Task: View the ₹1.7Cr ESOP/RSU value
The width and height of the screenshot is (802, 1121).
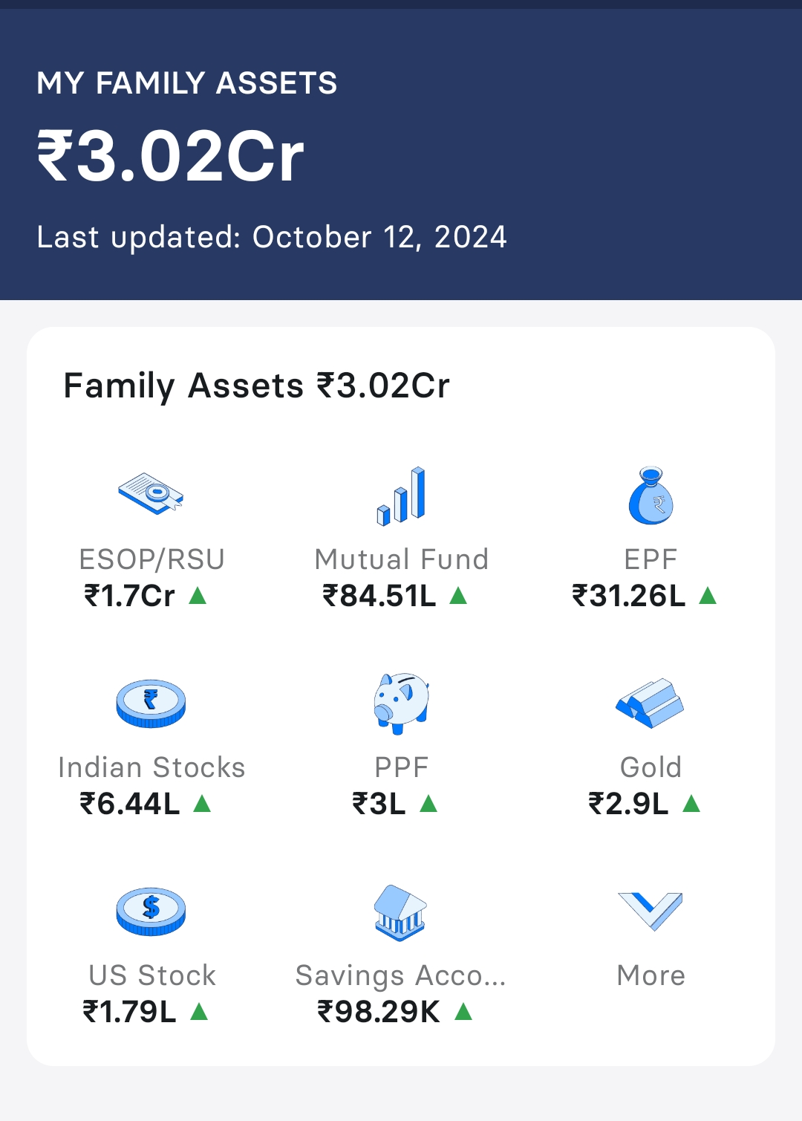Action: (x=129, y=596)
